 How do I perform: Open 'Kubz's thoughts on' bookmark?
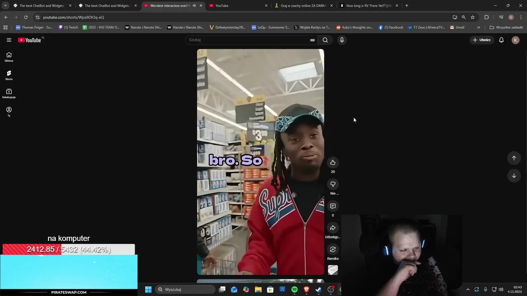354,28
